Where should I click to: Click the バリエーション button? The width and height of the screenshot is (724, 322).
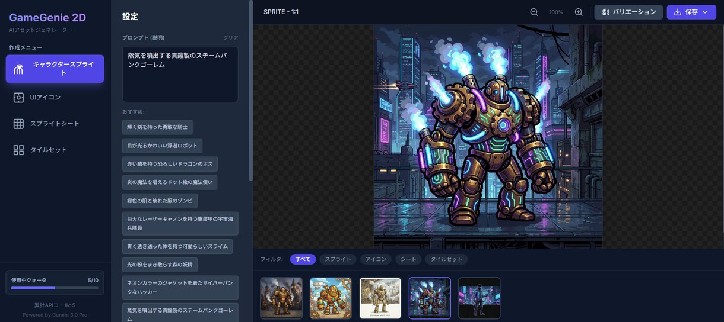[628, 12]
